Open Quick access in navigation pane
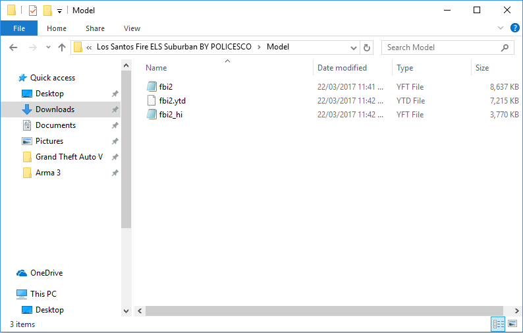Image resolution: width=523 pixels, height=333 pixels. (53, 78)
